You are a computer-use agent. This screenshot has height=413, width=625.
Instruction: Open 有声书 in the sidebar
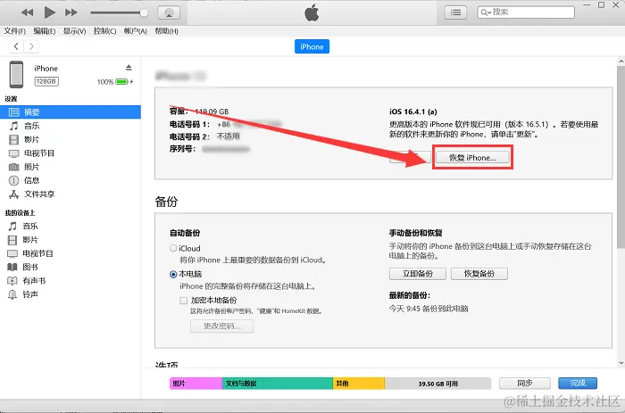pyautogui.click(x=34, y=281)
